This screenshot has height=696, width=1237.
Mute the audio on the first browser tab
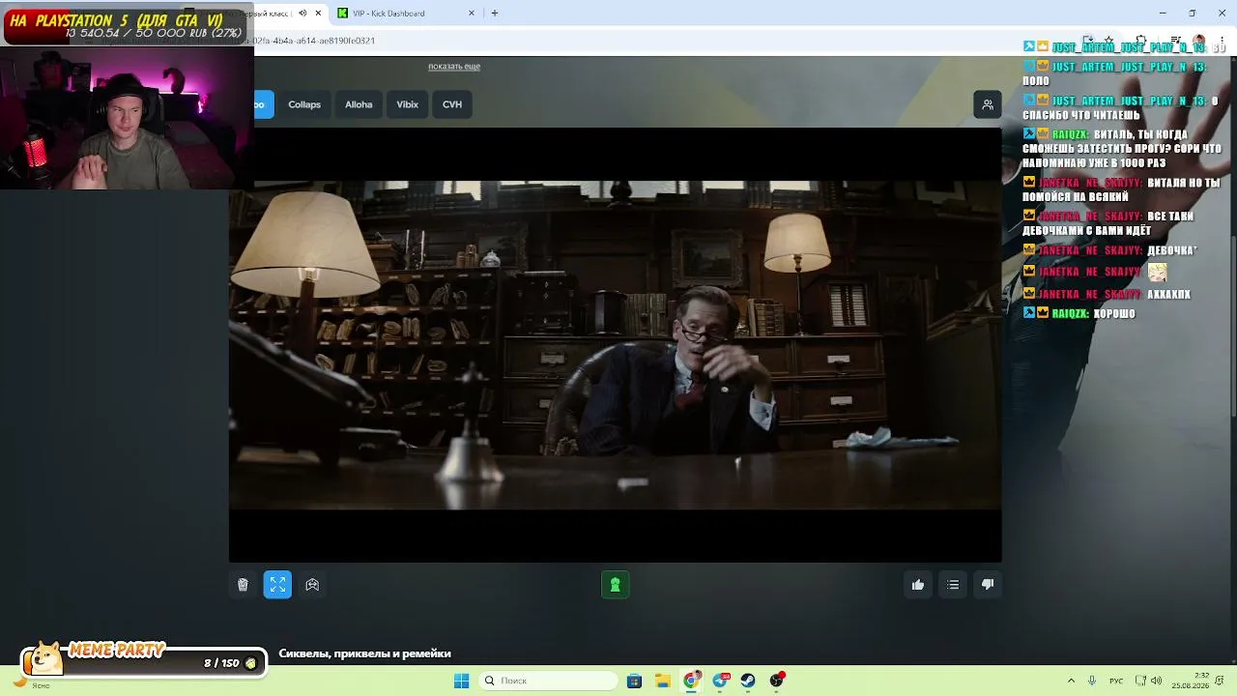pos(302,14)
